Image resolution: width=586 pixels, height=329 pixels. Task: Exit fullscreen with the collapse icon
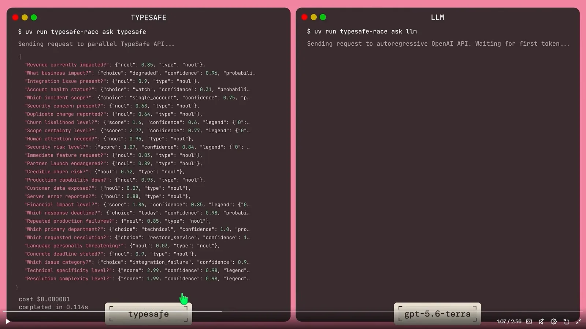579,322
